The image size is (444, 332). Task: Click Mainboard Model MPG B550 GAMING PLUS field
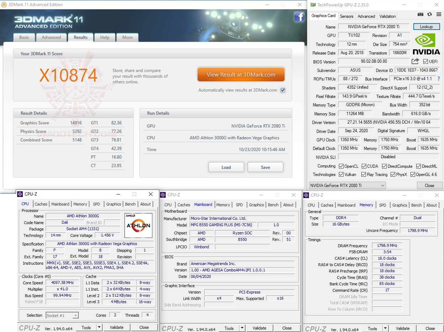[223, 225]
